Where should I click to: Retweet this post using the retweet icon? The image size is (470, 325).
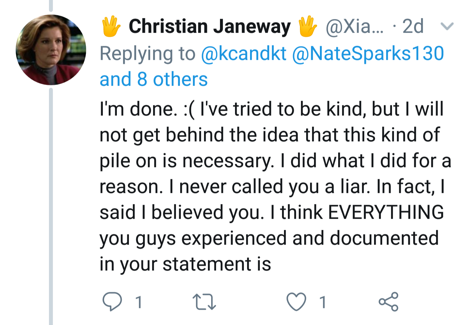point(204,301)
